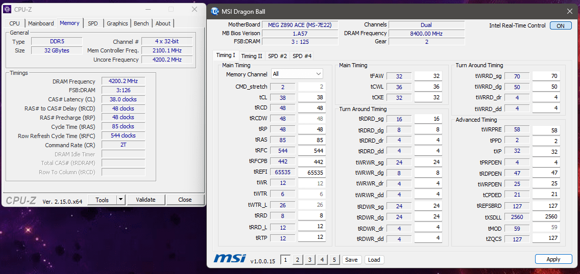Click the 4200.2 MHz DRAM Frequency in CPU-Z
580x274 pixels.
tap(123, 81)
